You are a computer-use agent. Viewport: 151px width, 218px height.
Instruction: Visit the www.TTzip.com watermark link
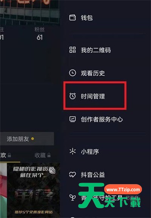click(x=123, y=190)
